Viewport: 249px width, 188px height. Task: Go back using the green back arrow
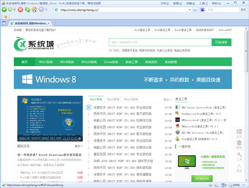(x=4, y=10)
